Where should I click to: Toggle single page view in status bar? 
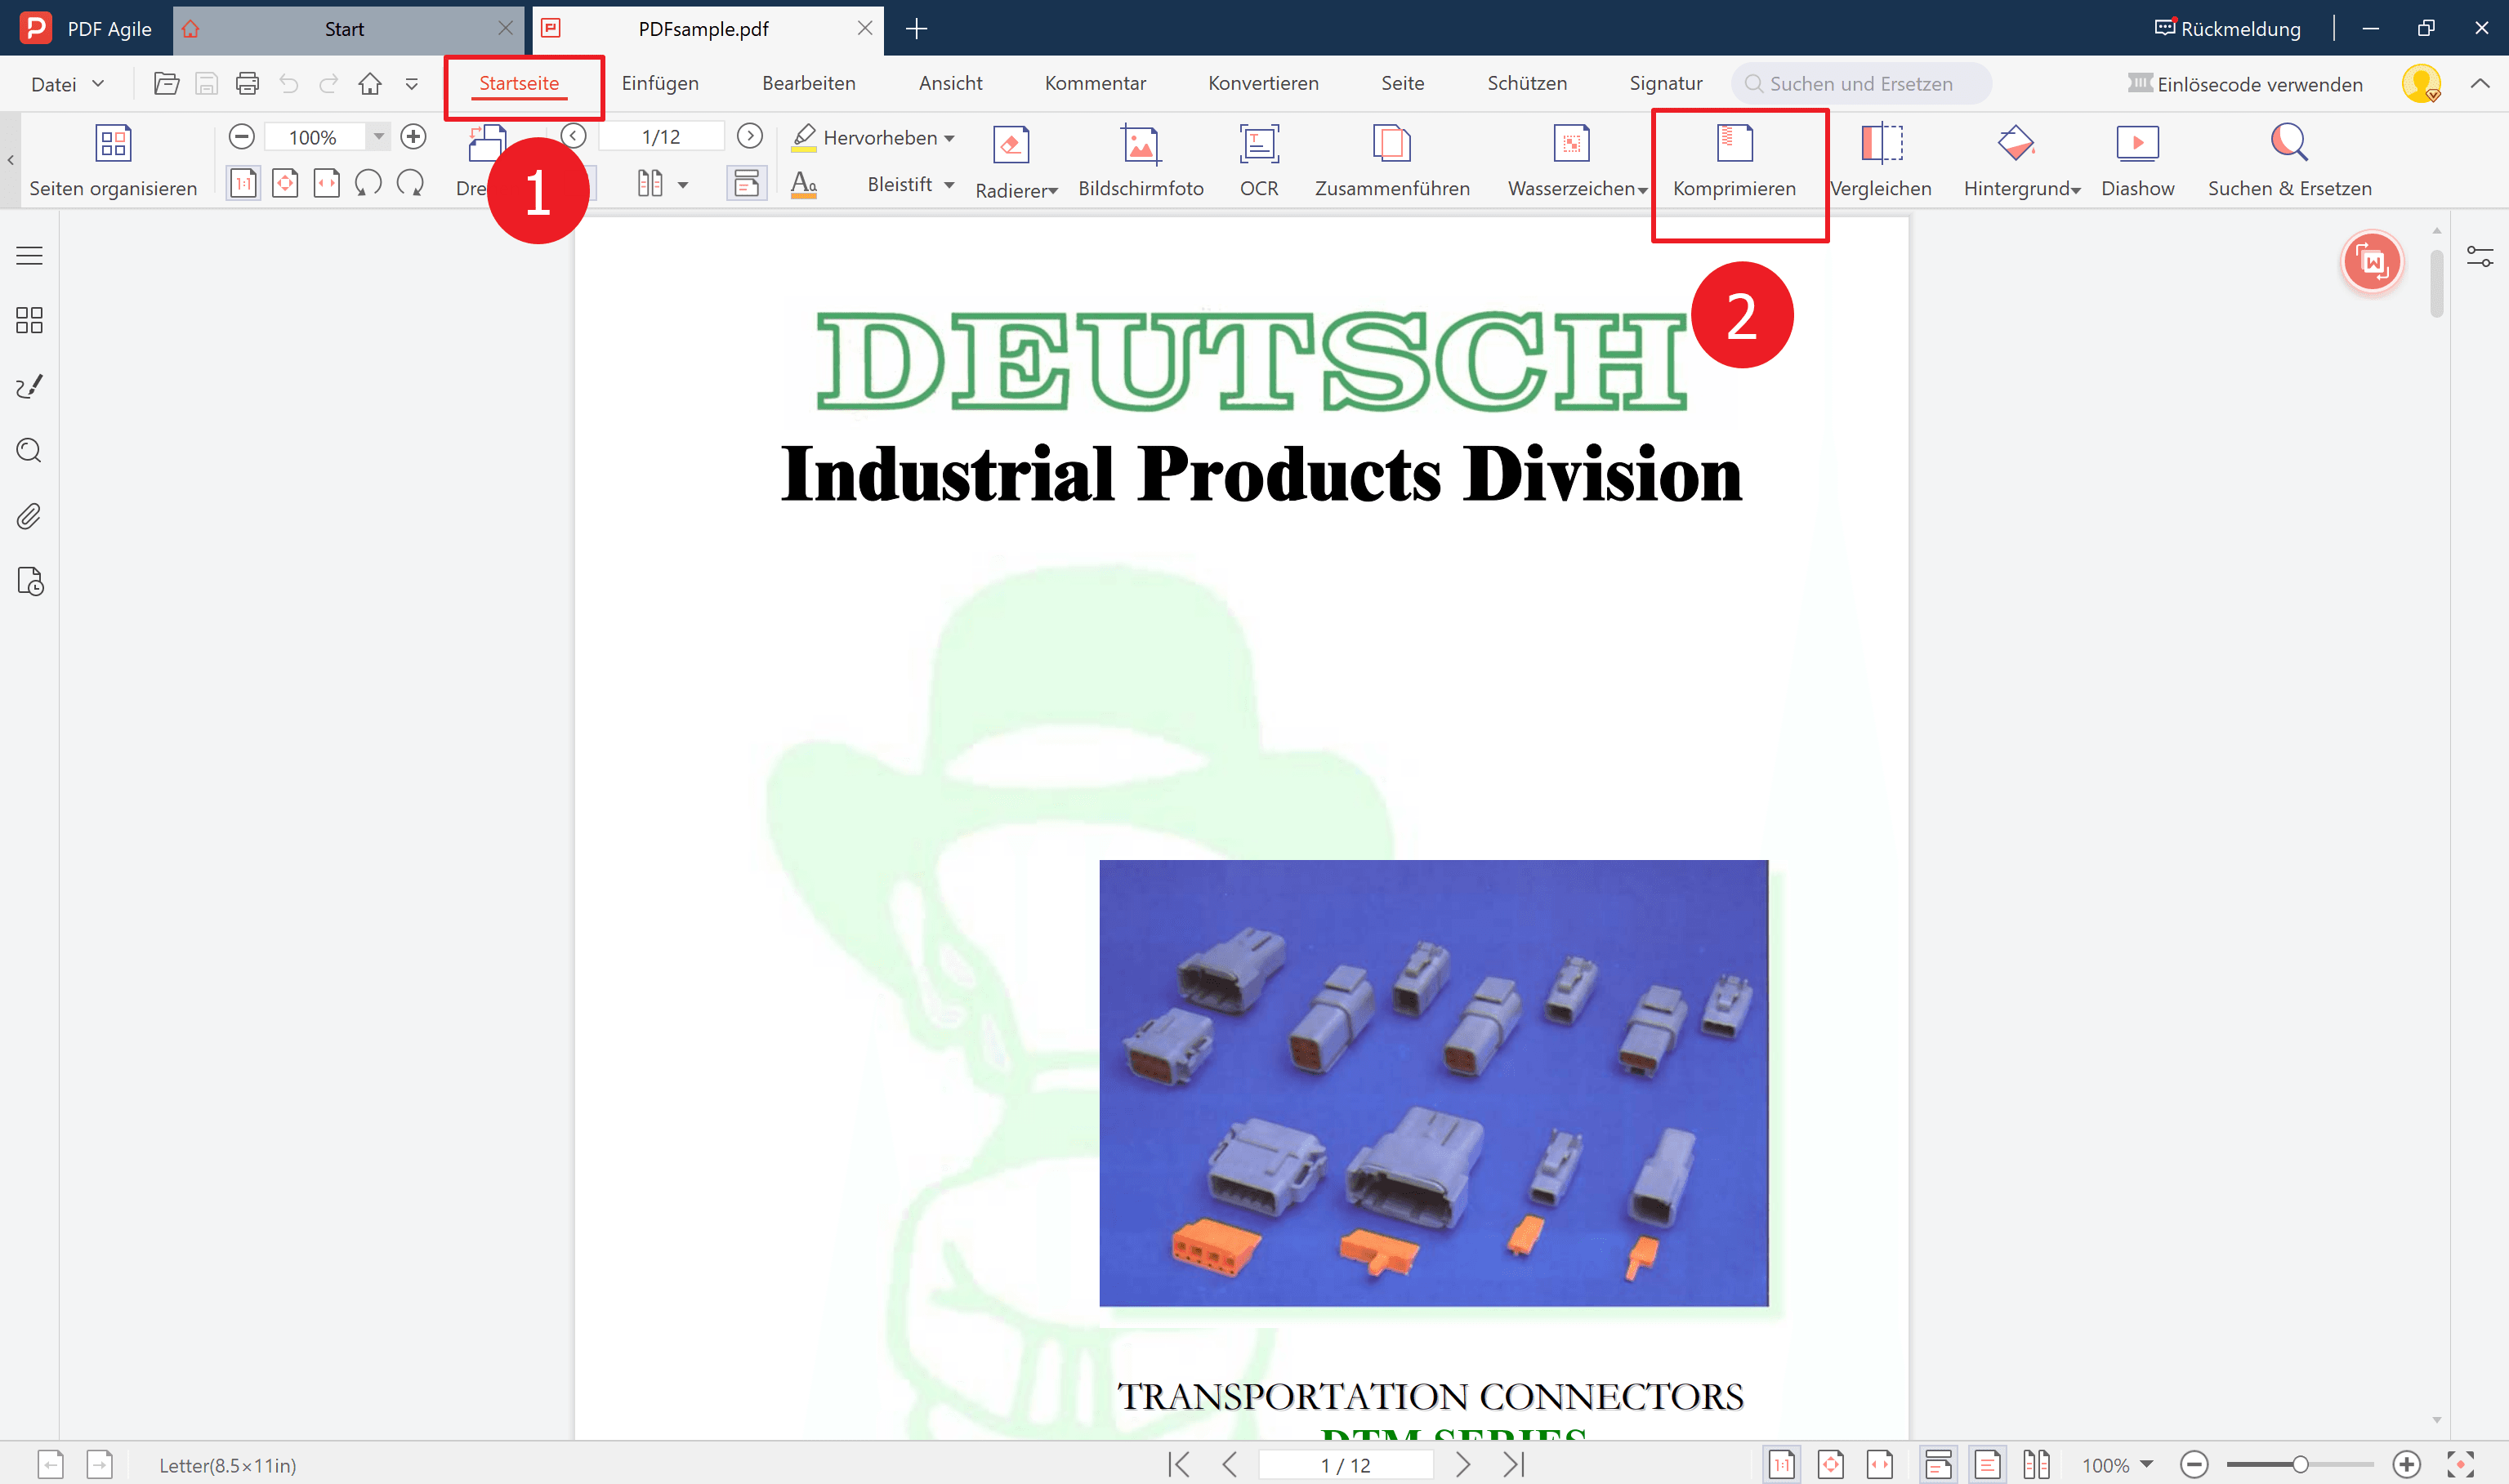point(1987,1465)
